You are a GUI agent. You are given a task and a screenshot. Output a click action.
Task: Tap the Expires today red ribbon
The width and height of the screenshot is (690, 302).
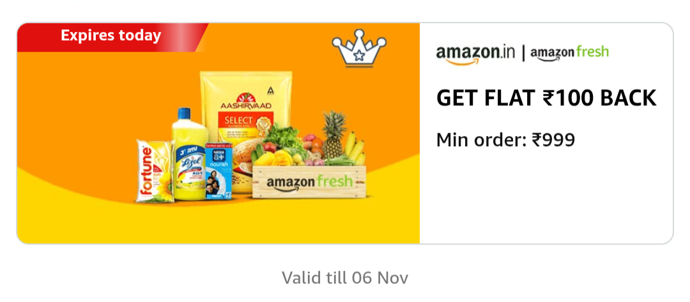111,37
